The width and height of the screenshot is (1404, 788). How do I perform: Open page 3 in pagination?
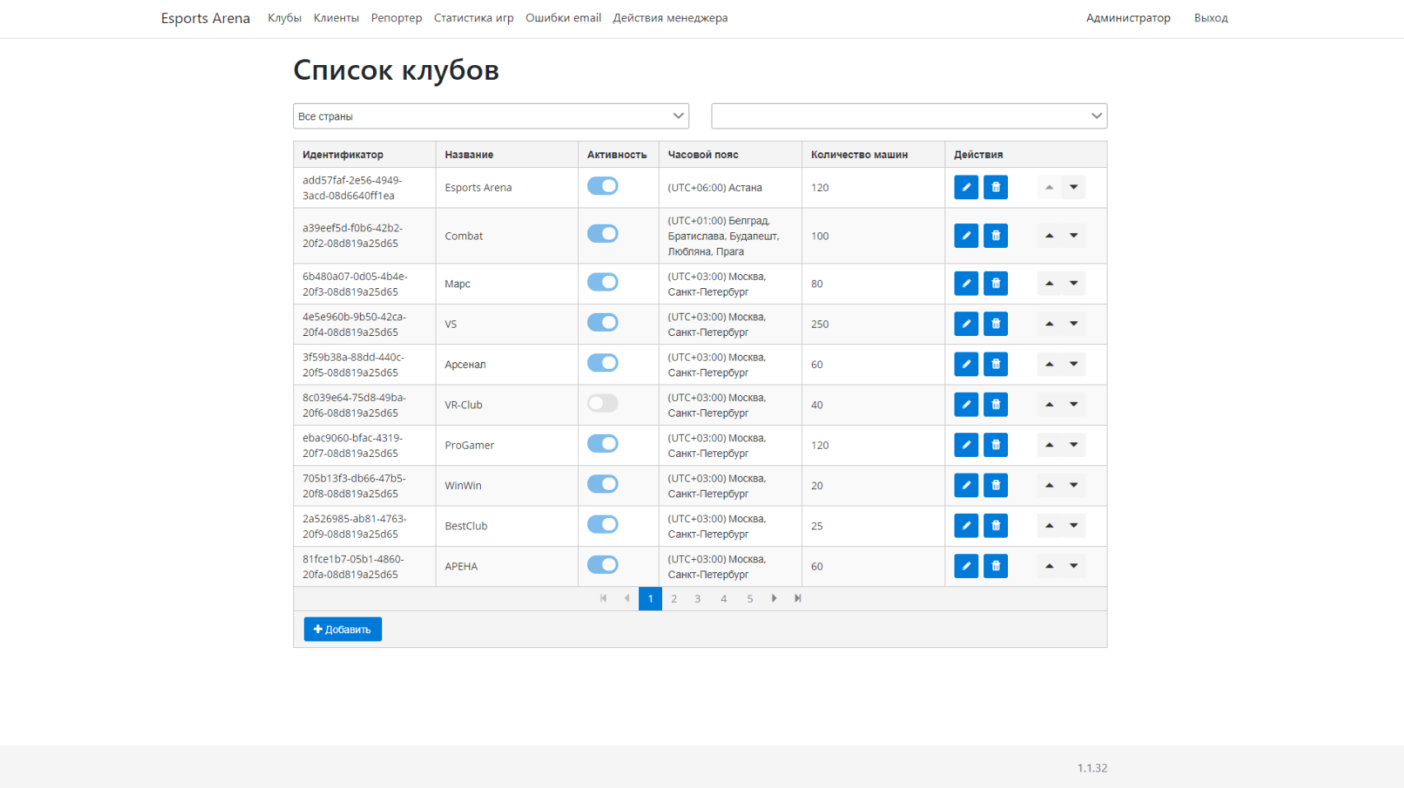(697, 599)
